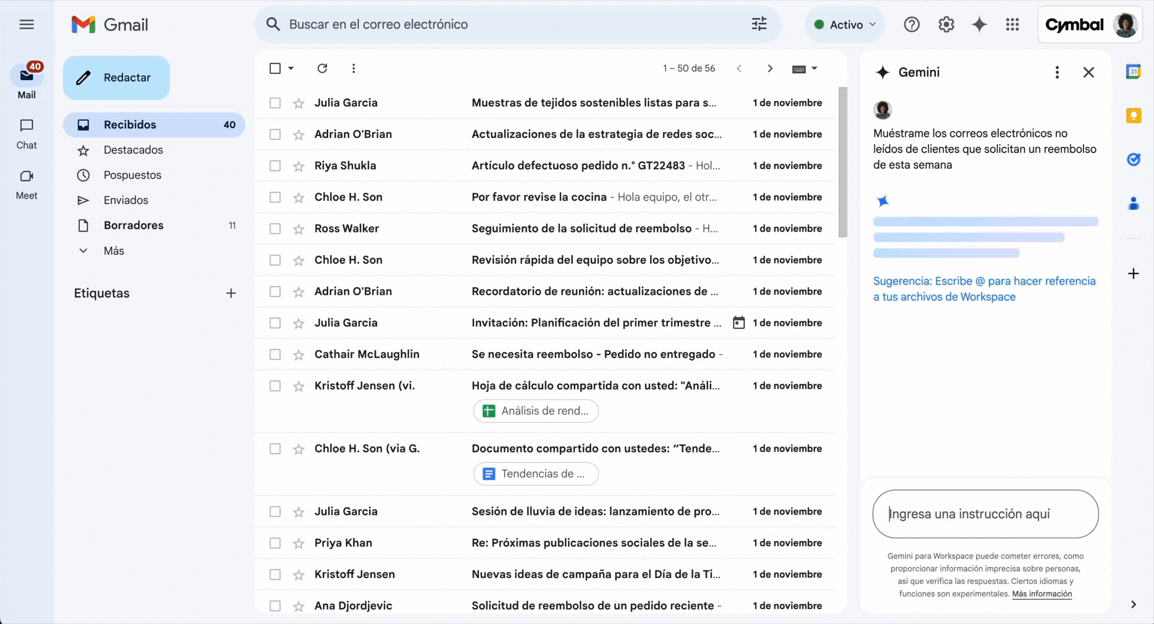Click the Cymbal organization logo

coord(1074,25)
